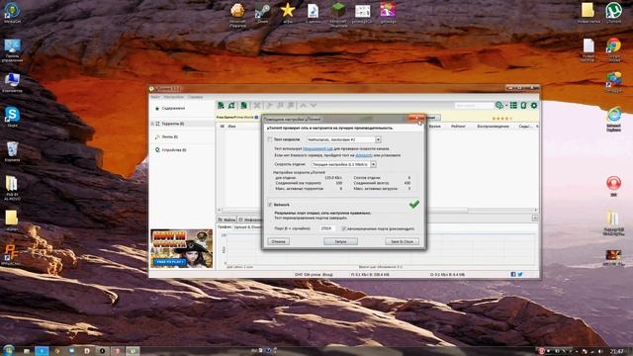Click the Name column header
Viewport: 633px width, 356px height.
(x=231, y=127)
